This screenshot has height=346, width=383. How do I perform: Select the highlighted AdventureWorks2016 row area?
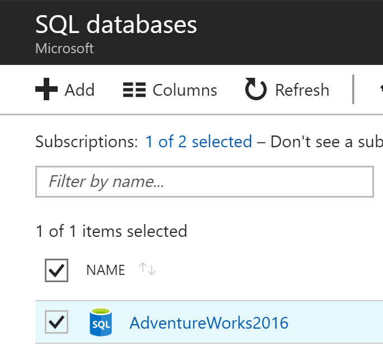(209, 322)
